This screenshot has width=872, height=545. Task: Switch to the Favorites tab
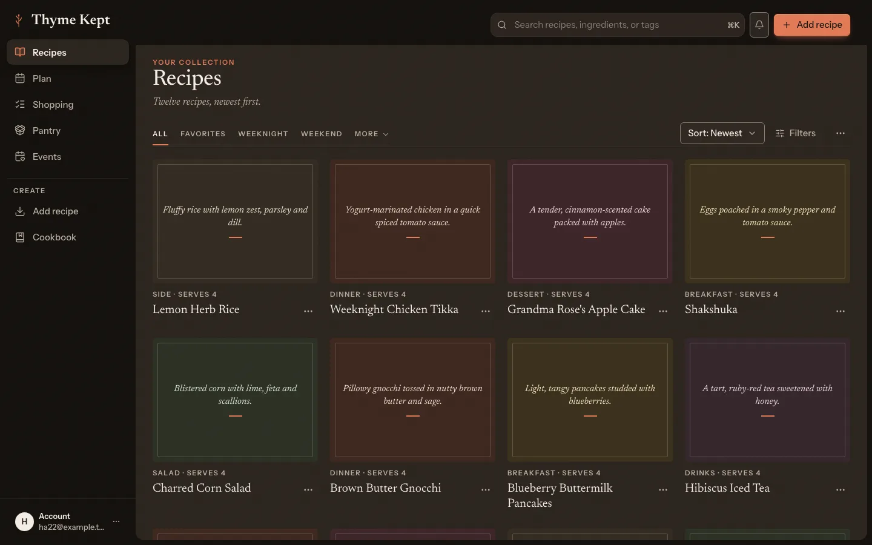pyautogui.click(x=203, y=134)
